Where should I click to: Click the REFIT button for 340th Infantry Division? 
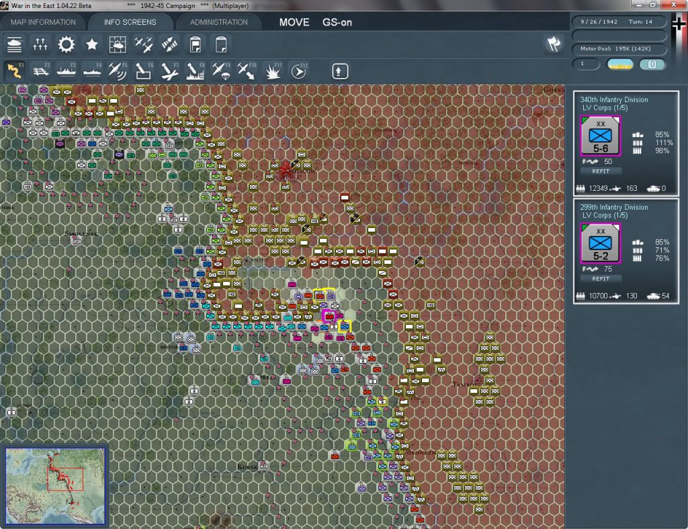click(x=601, y=171)
